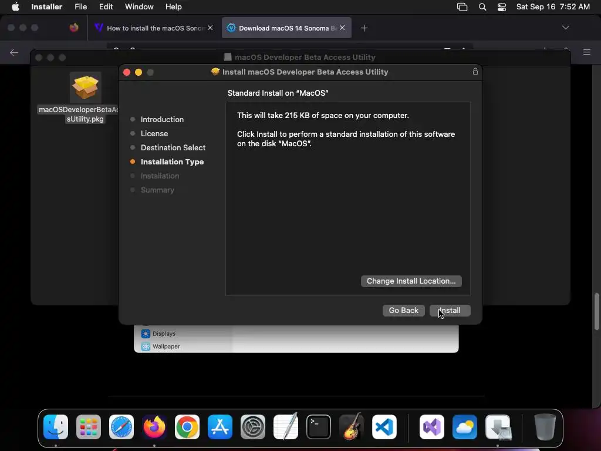The image size is (601, 451).
Task: Click the browser back arrow
Action: tap(14, 52)
